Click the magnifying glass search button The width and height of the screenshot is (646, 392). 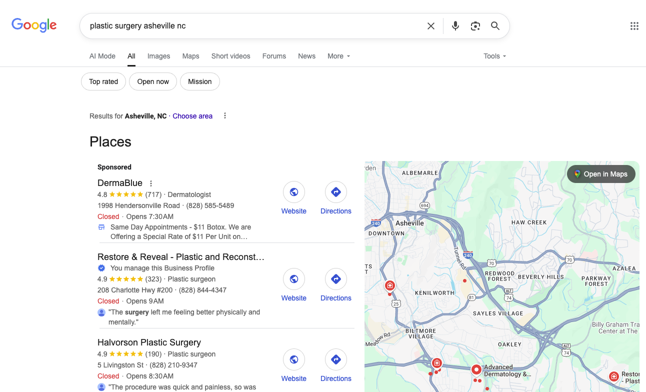click(x=495, y=26)
